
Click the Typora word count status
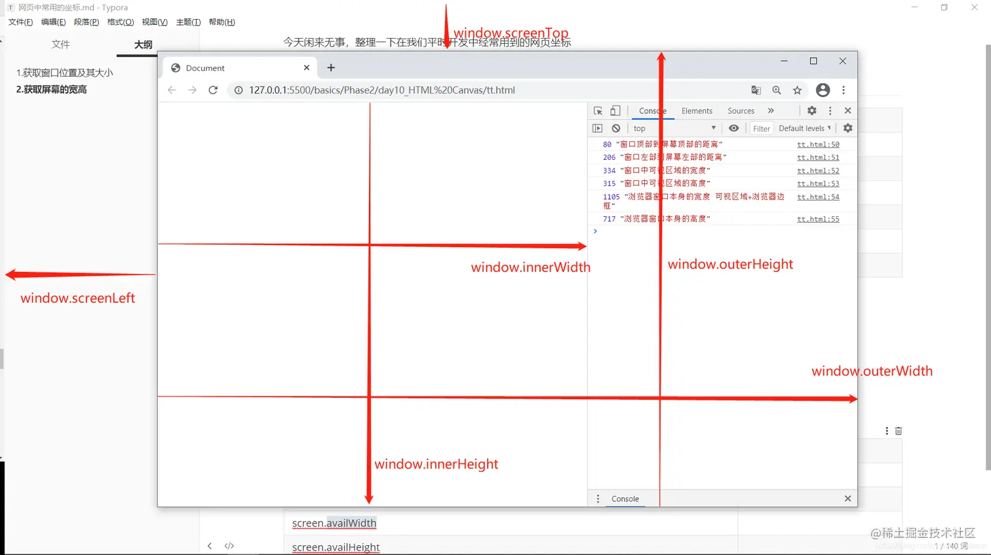click(951, 546)
